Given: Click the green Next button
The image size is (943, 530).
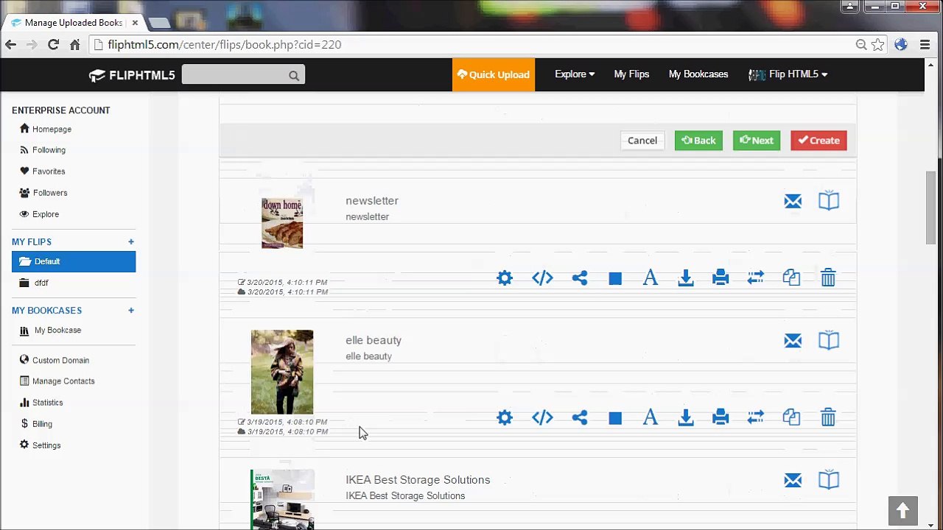Looking at the screenshot, I should click(757, 141).
